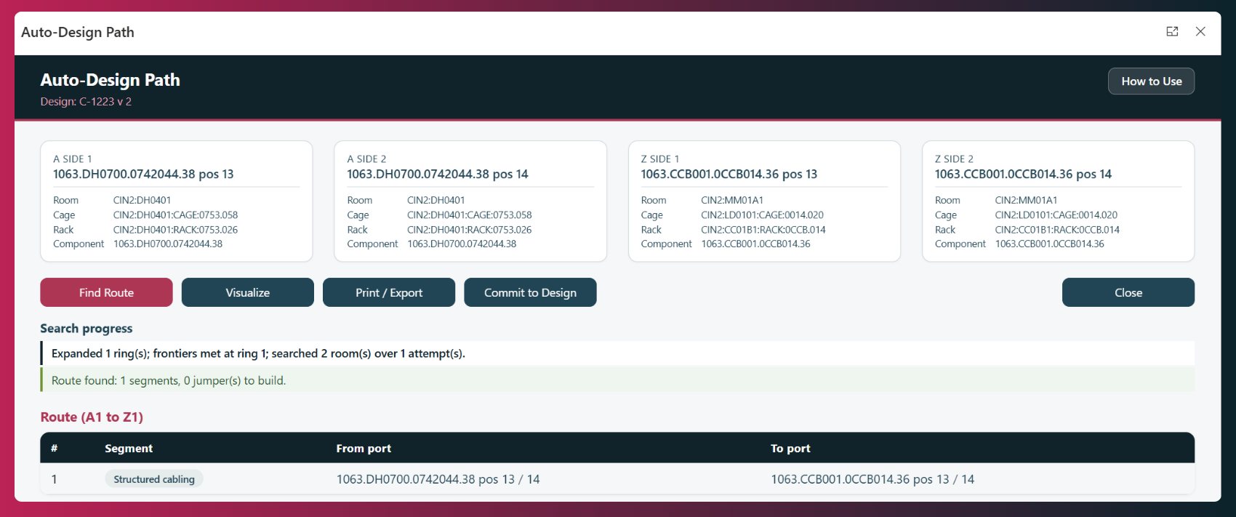
Task: Click Z SIDE 1 cage value CAGE:0014.020
Action: pos(762,215)
